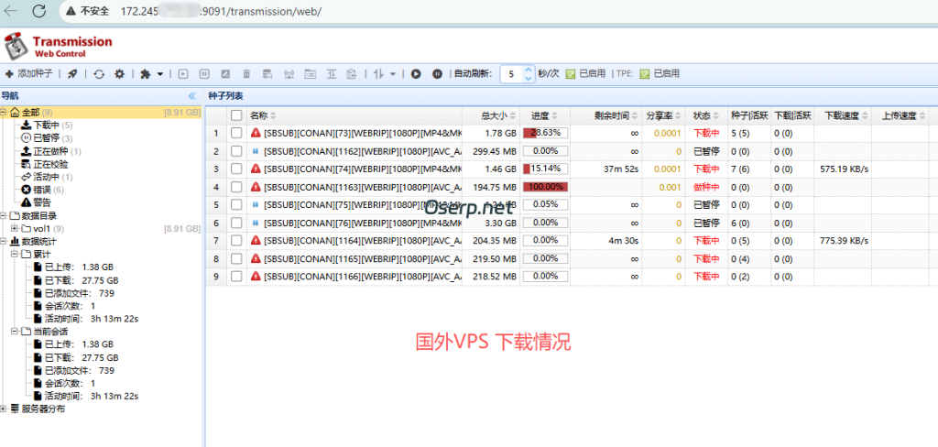
Task: Click the pause status icon on CONAN 76 row
Action: (x=256, y=223)
